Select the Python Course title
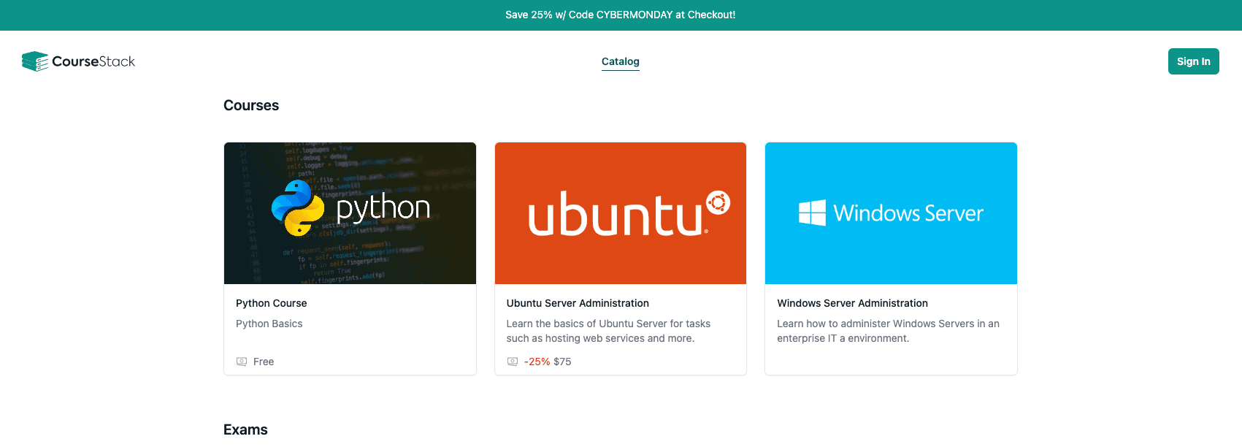Screen dimensions: 1242x447 [272, 303]
